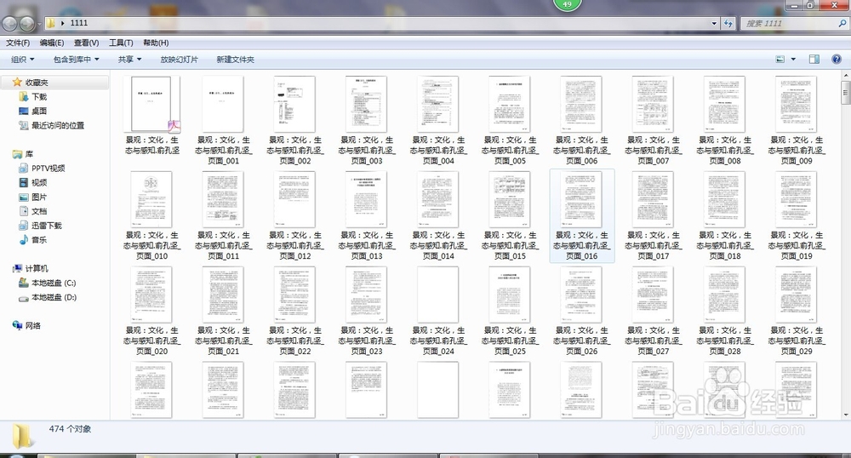This screenshot has height=458, width=851.
Task: Click the scrollbar down arrow
Action: (x=846, y=415)
